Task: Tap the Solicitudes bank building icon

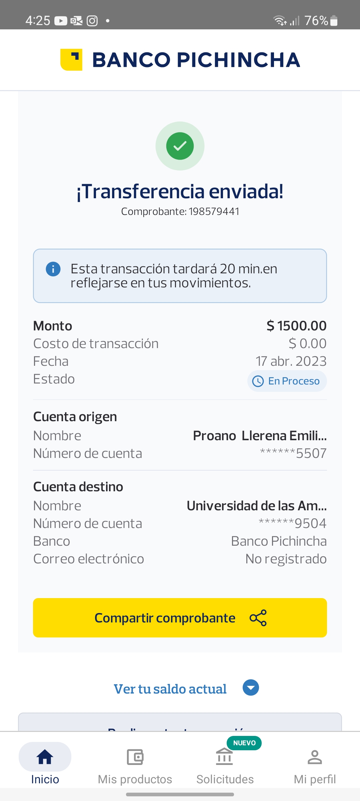Action: [x=224, y=757]
